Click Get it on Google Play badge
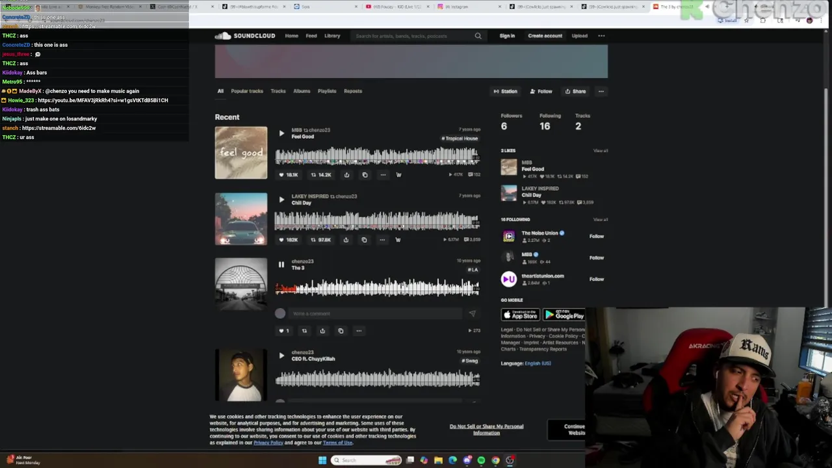Screen dimensions: 832x468 564,315
